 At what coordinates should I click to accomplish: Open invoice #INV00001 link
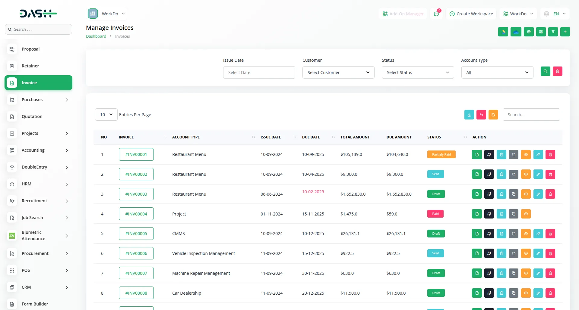pyautogui.click(x=136, y=154)
